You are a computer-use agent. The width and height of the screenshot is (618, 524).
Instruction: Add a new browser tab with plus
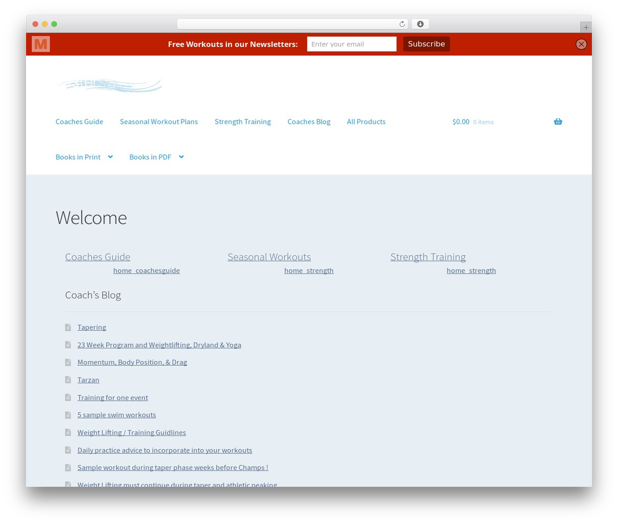pyautogui.click(x=586, y=28)
